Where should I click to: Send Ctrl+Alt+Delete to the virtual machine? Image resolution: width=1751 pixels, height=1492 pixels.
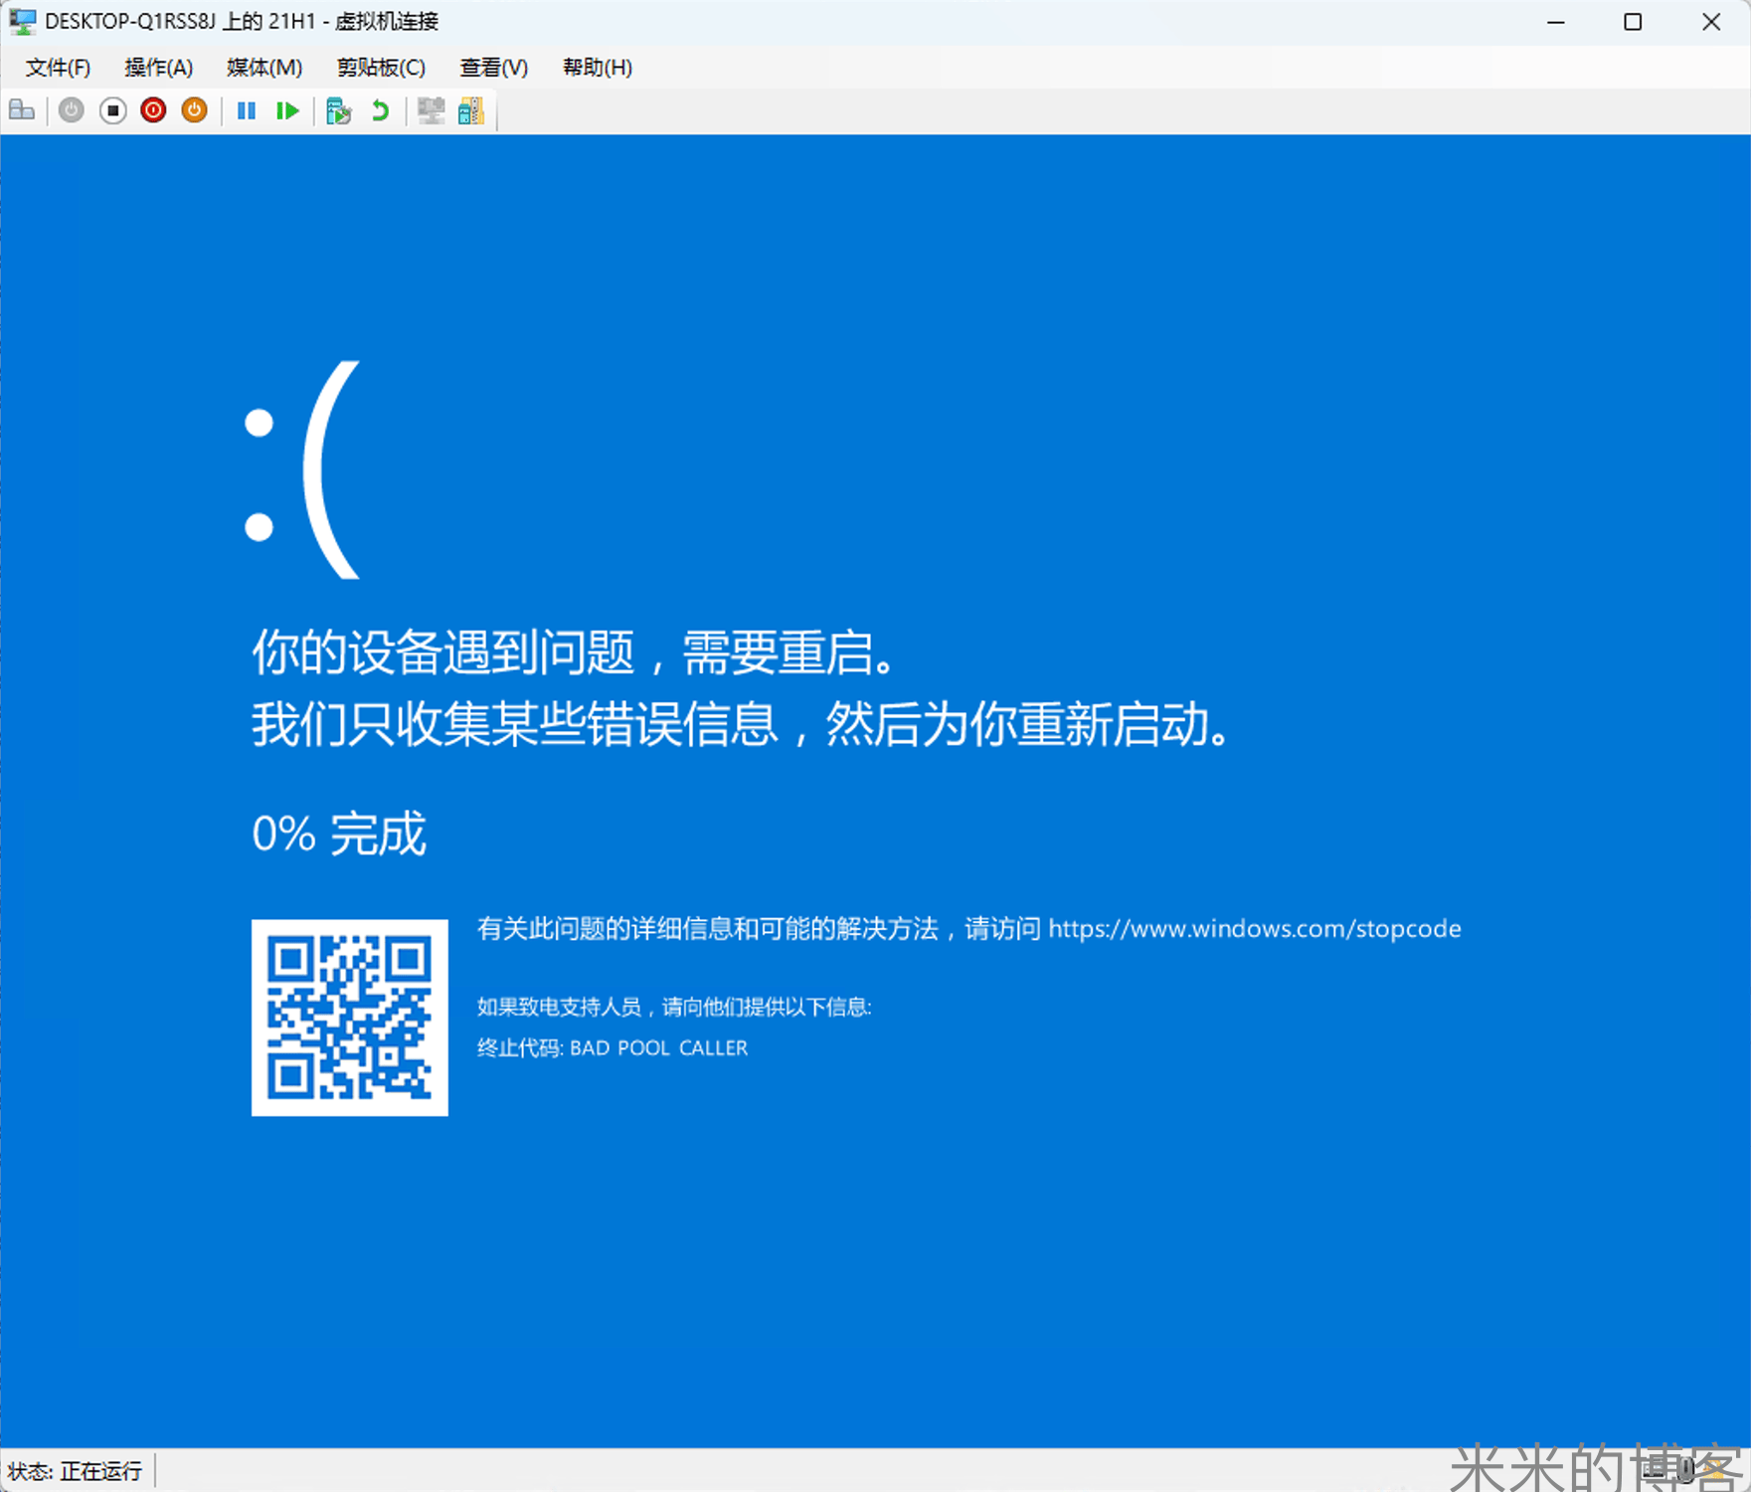pos(22,110)
